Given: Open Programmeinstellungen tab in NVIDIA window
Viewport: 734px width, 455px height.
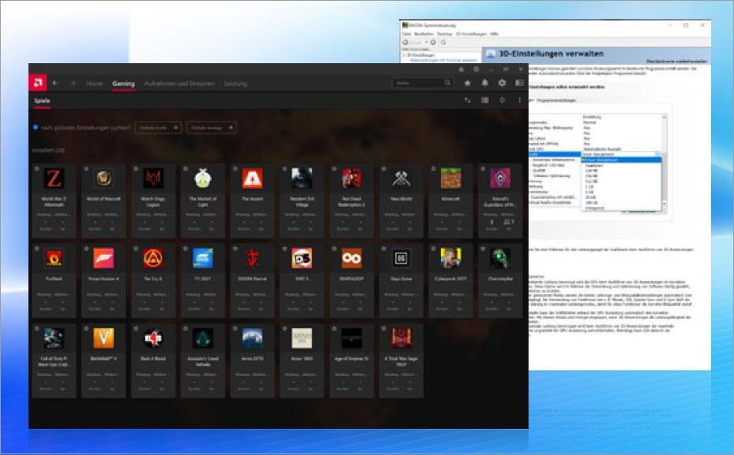Looking at the screenshot, I should [556, 100].
